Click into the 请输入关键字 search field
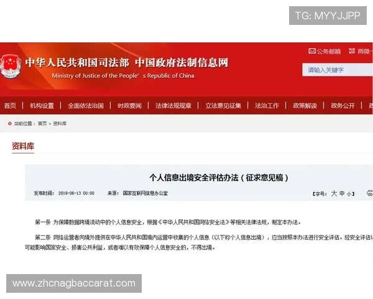Screen dimensions: 373x299 [x=338, y=70]
